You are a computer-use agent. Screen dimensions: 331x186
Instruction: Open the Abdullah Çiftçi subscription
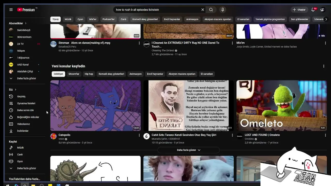click(x=25, y=72)
